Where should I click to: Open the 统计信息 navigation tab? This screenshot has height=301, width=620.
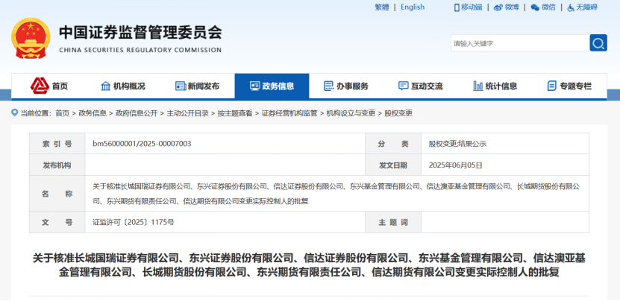click(495, 86)
